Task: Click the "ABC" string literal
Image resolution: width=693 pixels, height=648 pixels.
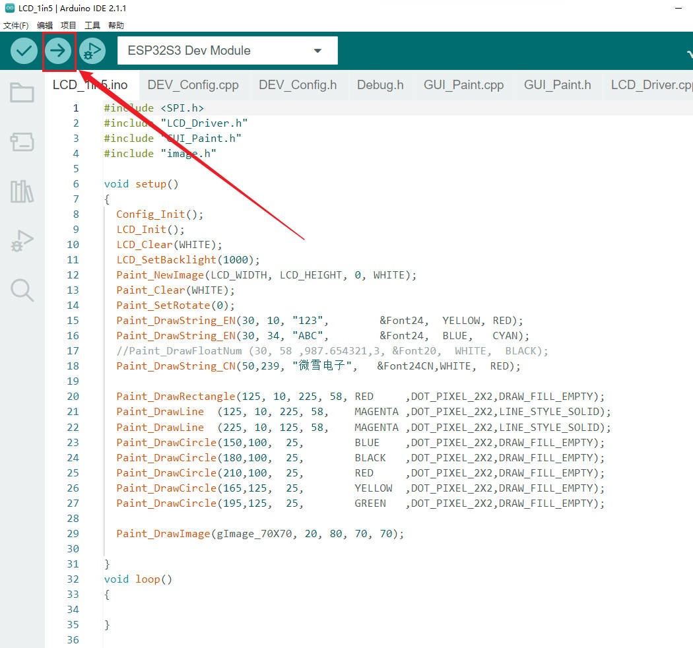Action: point(308,336)
